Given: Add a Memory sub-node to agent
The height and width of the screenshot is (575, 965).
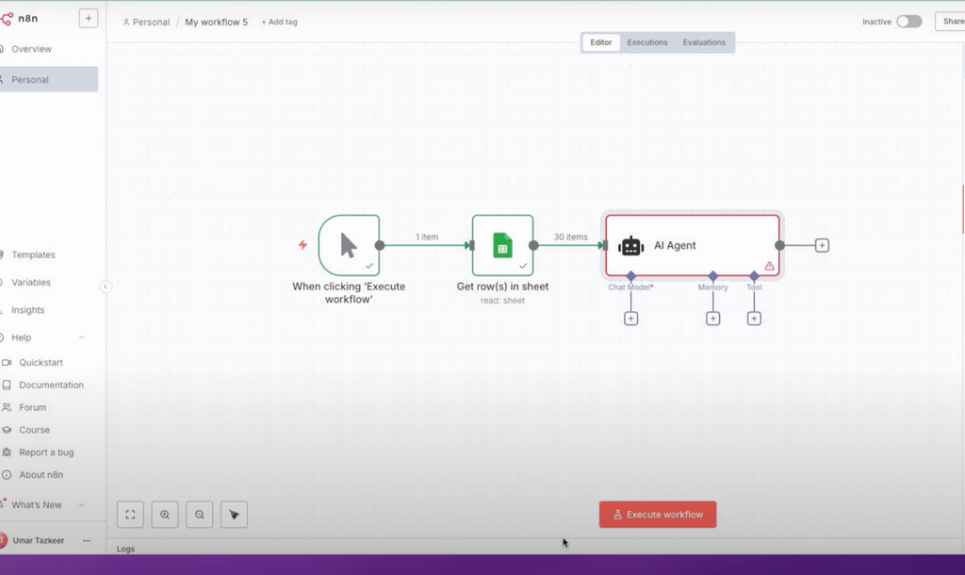Looking at the screenshot, I should [712, 319].
